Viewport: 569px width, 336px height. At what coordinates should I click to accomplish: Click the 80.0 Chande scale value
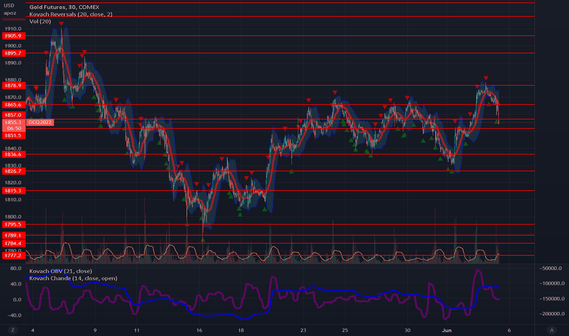[x=16, y=268]
